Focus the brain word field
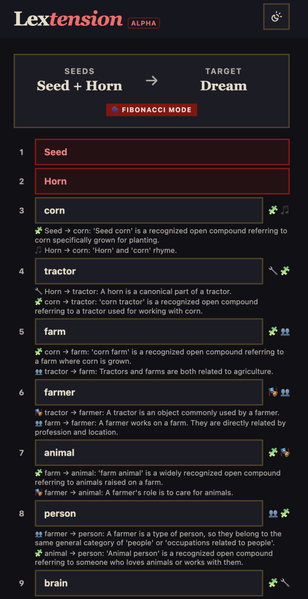The image size is (308, 599). [149, 583]
